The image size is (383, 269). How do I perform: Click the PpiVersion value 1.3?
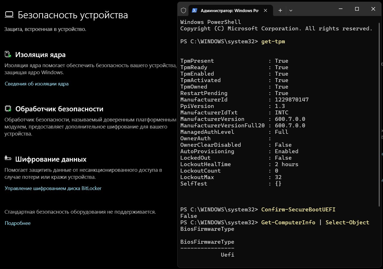coord(280,106)
